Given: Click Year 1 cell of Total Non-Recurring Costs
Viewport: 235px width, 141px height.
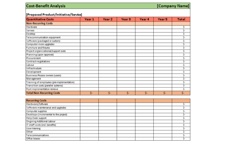Looking at the screenshot, I should click(x=89, y=93).
